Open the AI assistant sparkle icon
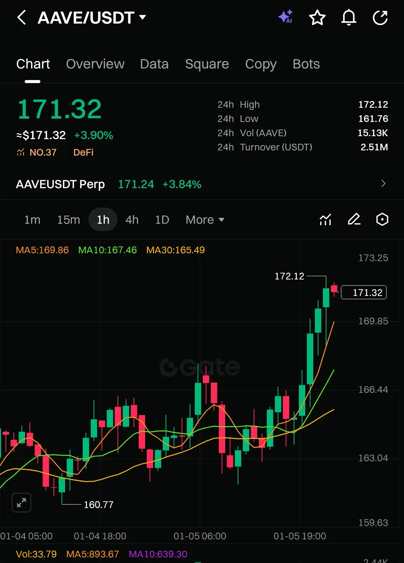The height and width of the screenshot is (563, 404). point(285,17)
